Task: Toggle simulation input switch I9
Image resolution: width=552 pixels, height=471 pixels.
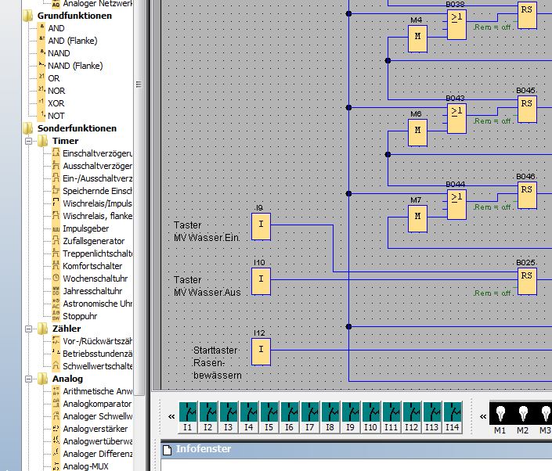Action: 351,412
